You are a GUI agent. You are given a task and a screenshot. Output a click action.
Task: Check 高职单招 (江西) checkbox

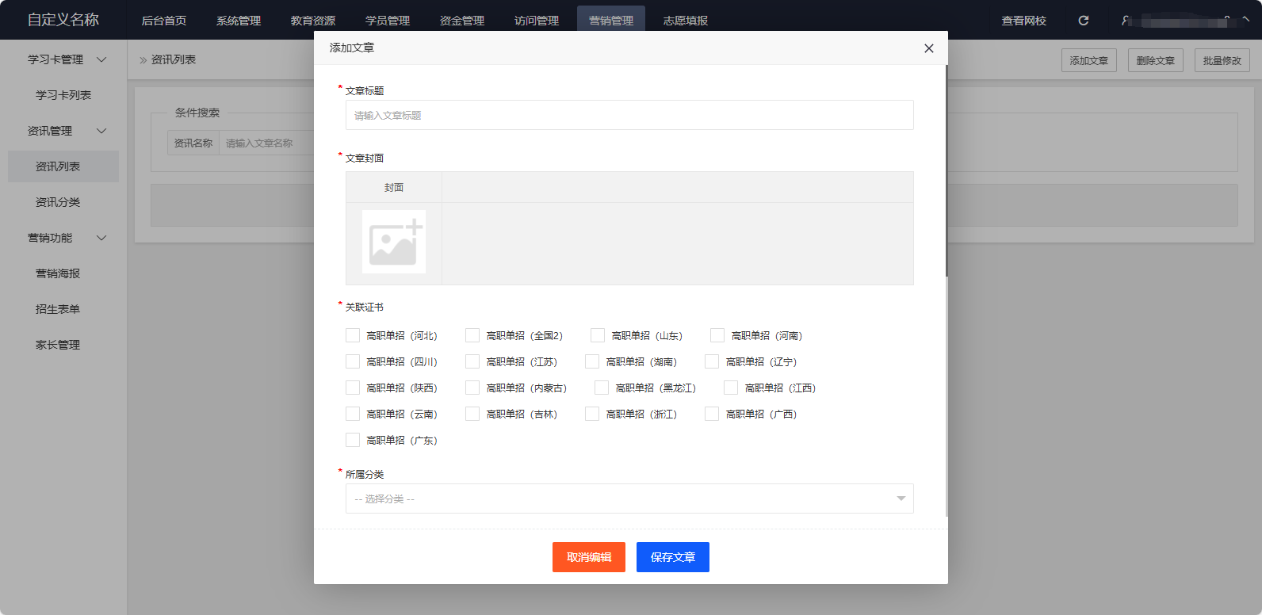(x=731, y=388)
